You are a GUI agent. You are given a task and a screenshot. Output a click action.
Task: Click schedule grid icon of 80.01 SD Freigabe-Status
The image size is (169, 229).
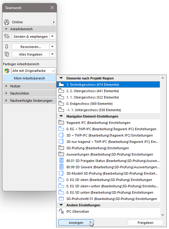click(61, 161)
